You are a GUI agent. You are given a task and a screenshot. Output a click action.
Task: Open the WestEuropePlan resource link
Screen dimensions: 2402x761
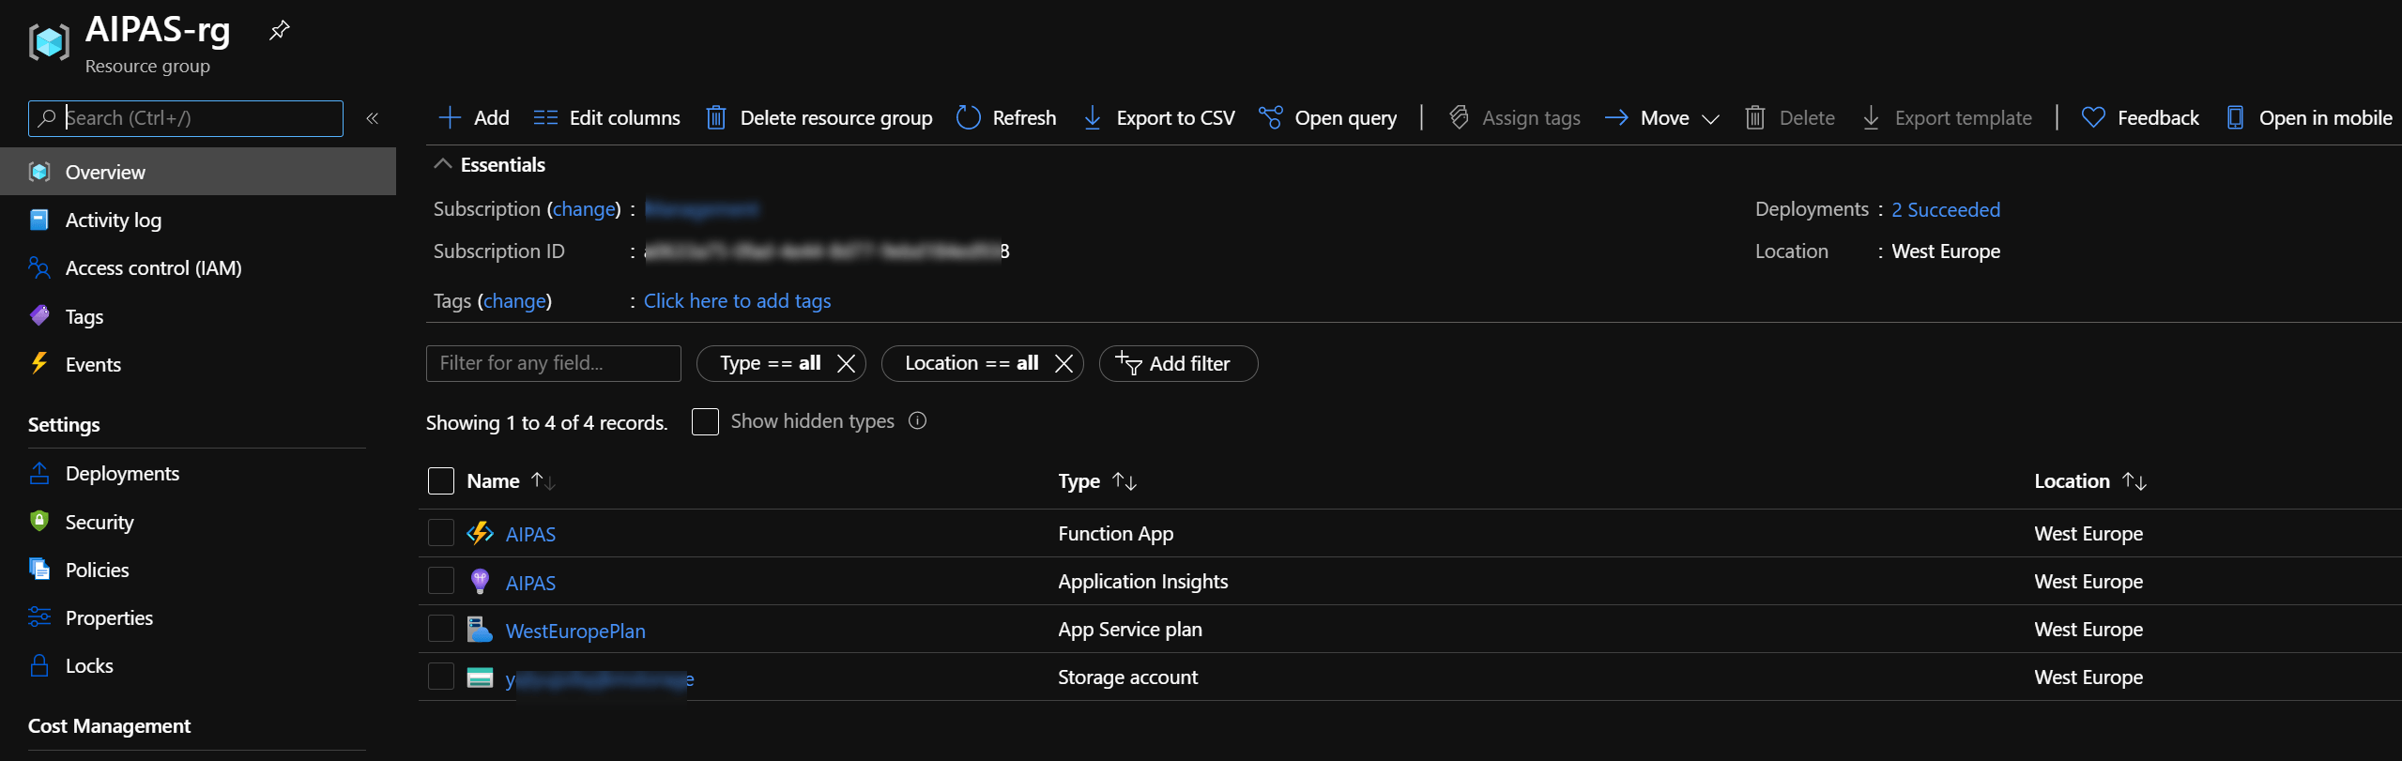point(575,632)
